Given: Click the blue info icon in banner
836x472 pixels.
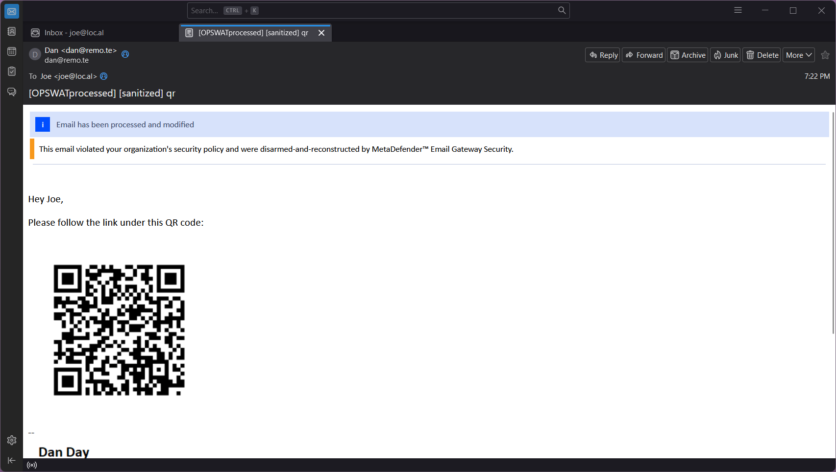Looking at the screenshot, I should coord(43,124).
